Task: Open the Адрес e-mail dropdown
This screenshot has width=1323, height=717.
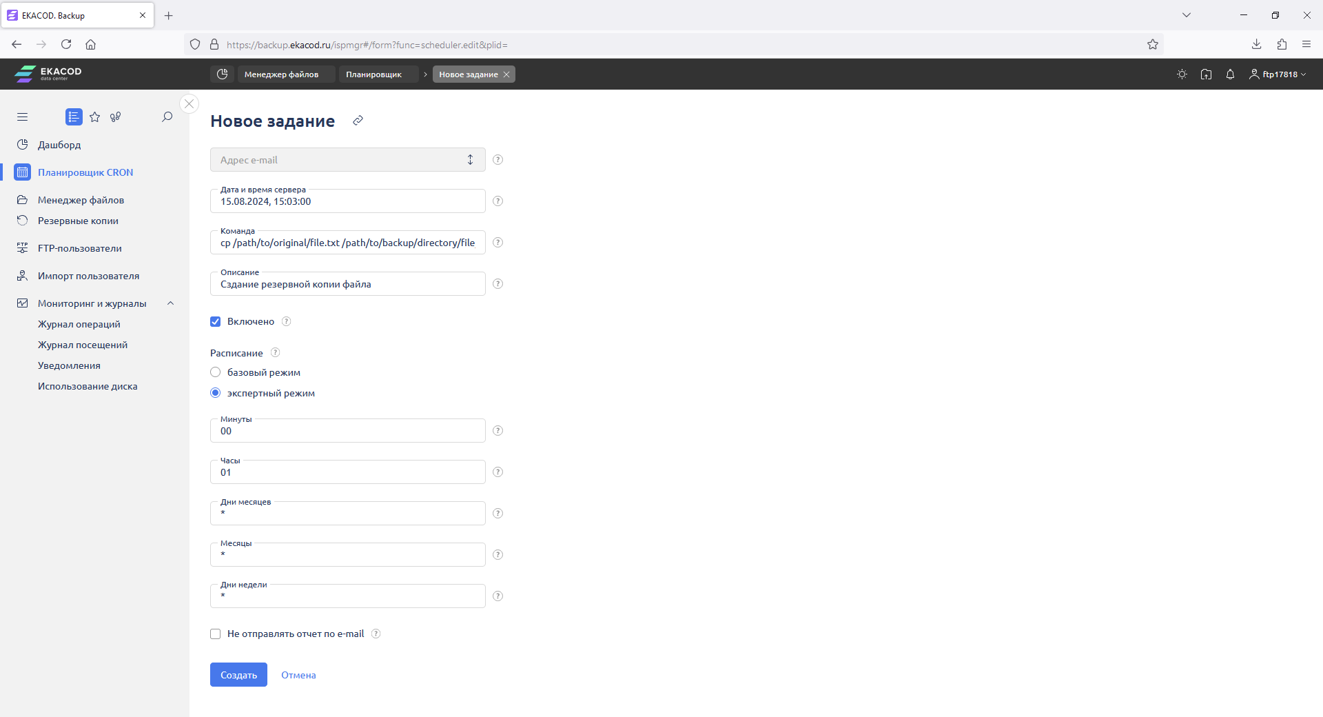Action: click(x=347, y=160)
